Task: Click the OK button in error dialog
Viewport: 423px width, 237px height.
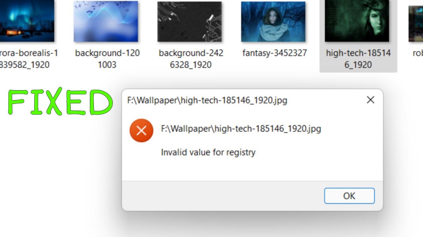Action: [349, 196]
